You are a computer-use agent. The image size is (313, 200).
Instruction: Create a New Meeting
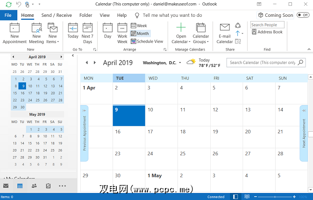(36, 33)
